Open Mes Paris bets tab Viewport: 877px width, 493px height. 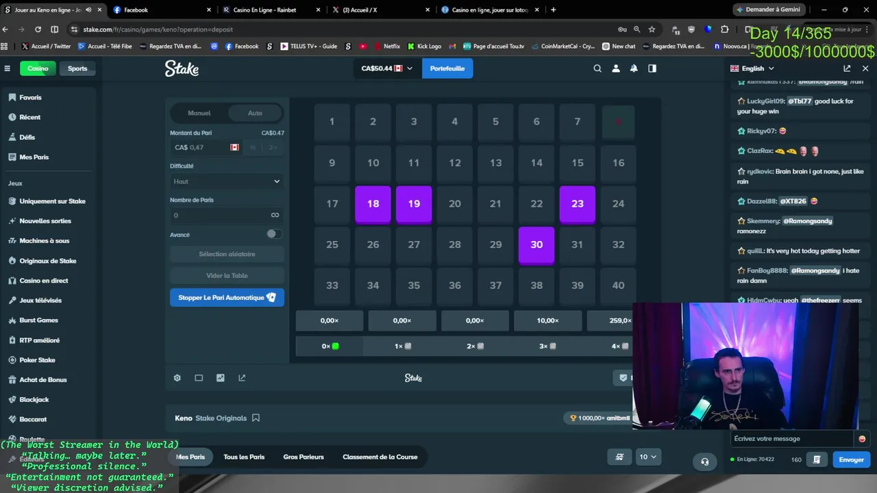tap(190, 457)
